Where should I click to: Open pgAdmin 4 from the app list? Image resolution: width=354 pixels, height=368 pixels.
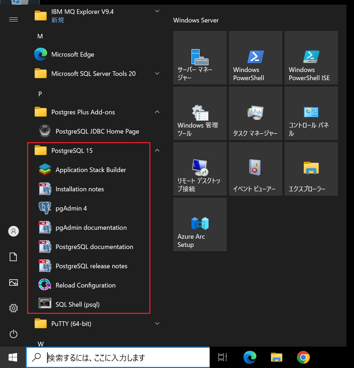coord(94,208)
